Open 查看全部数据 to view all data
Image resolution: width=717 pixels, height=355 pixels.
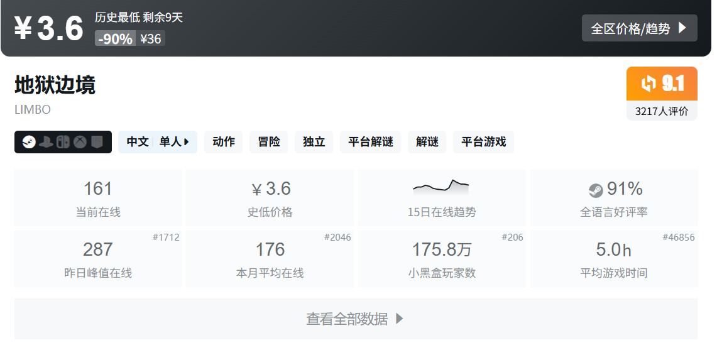tap(356, 319)
